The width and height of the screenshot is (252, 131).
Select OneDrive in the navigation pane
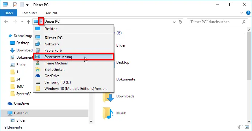coord(18,103)
